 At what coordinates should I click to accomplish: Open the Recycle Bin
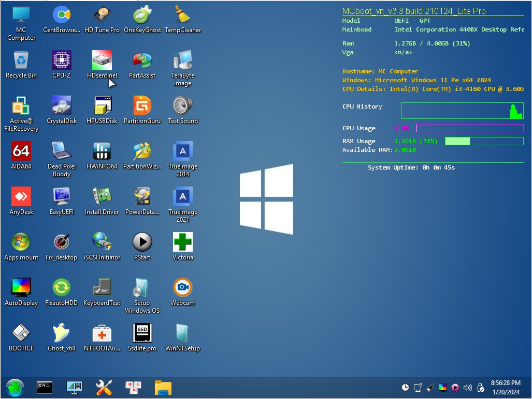[21, 60]
